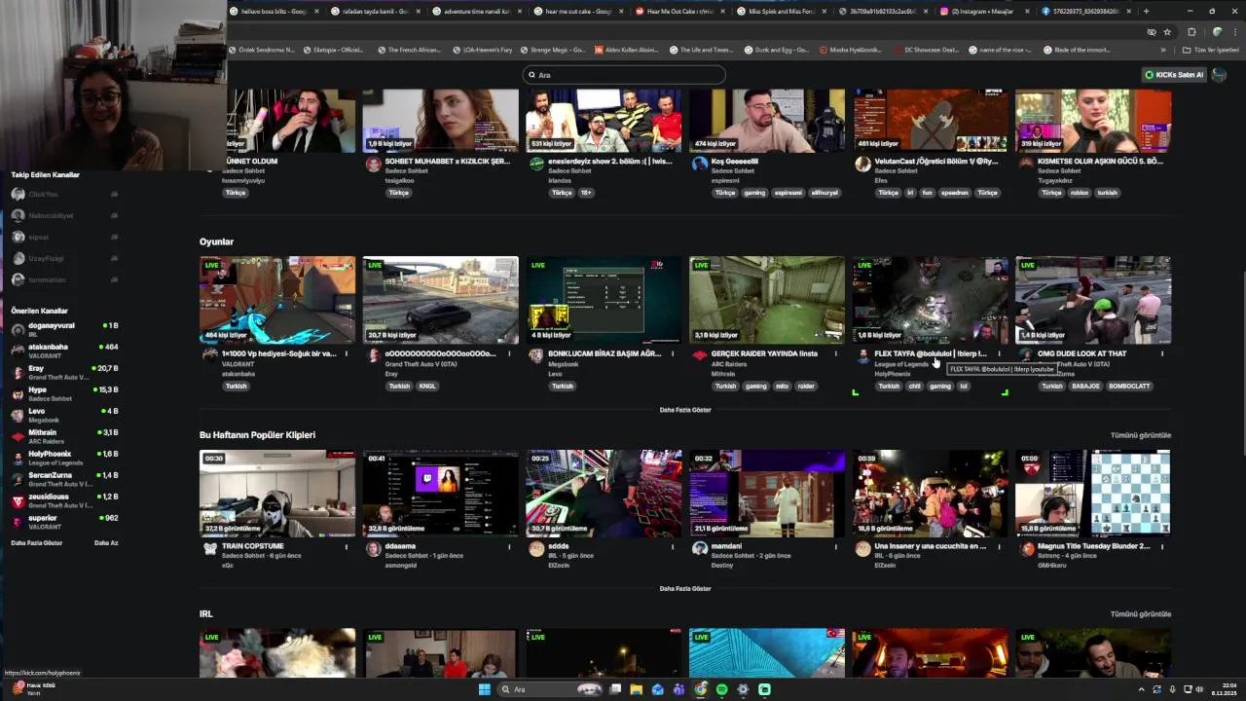Screen dimensions: 1246x701
Task: Open options menu for 1x1000 Vp hediyesi stream
Action: (x=346, y=353)
